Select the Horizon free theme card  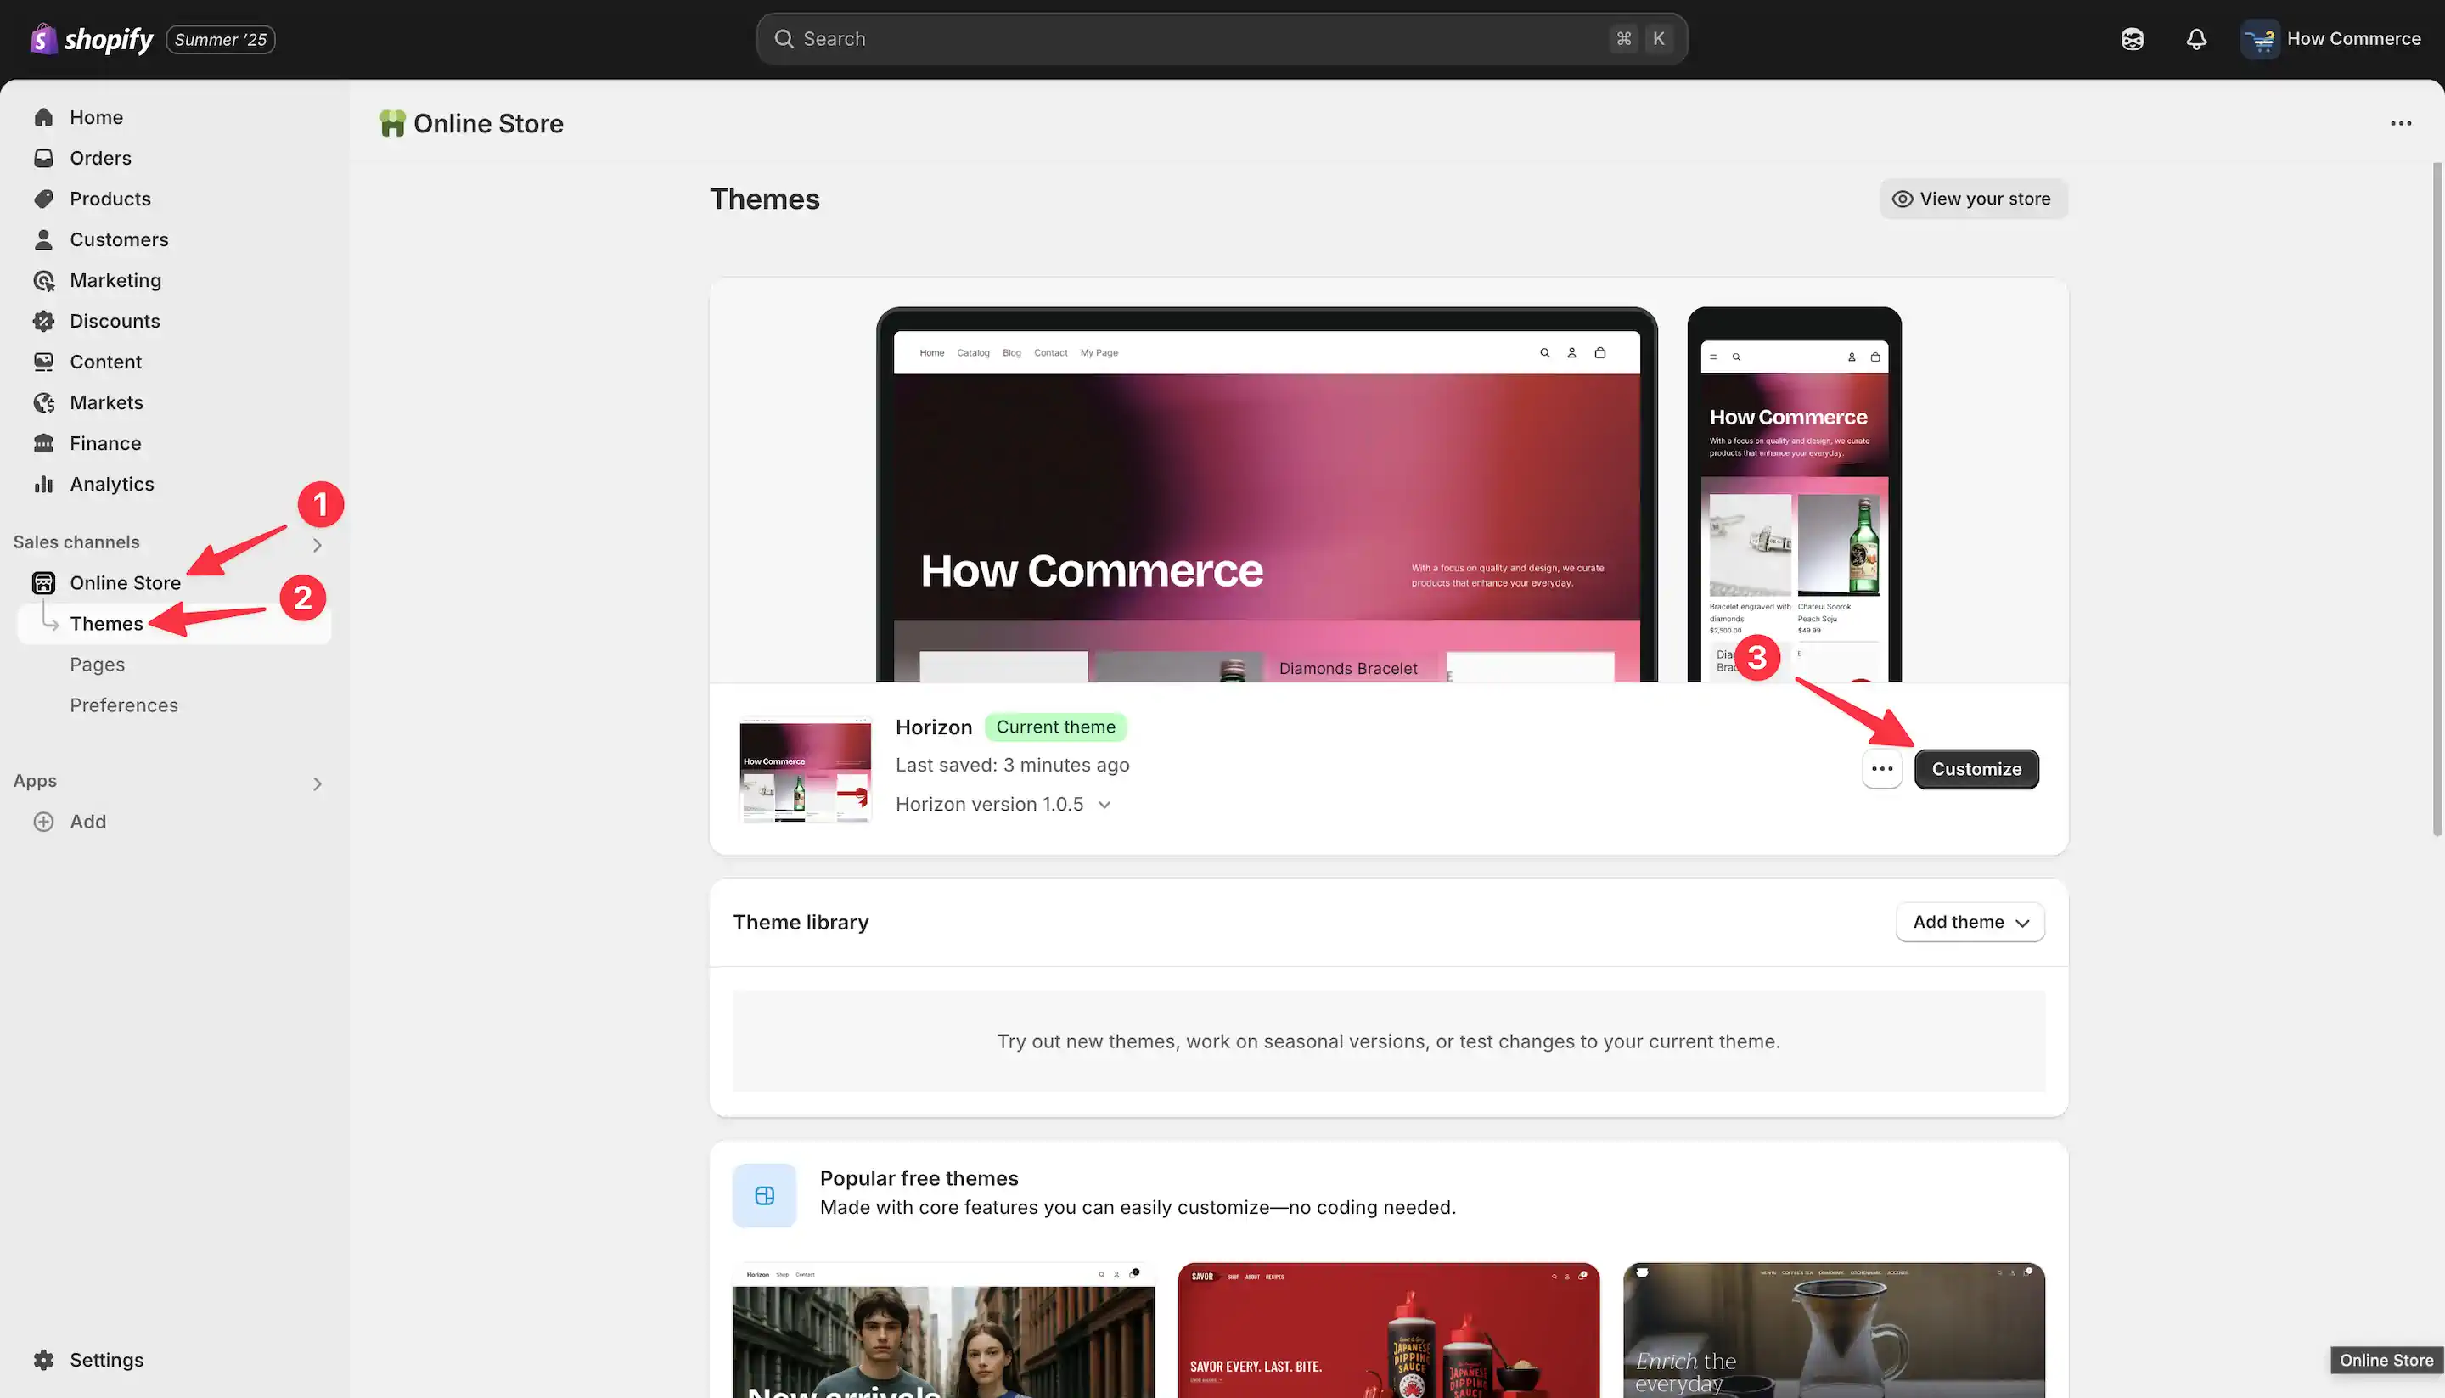[943, 1330]
